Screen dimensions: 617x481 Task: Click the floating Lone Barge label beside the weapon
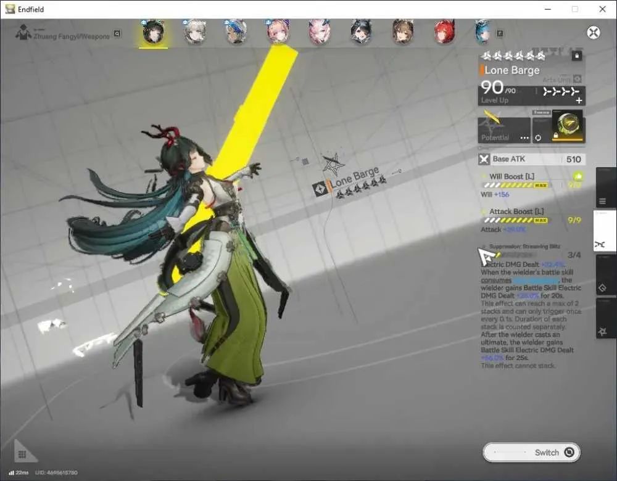click(355, 178)
